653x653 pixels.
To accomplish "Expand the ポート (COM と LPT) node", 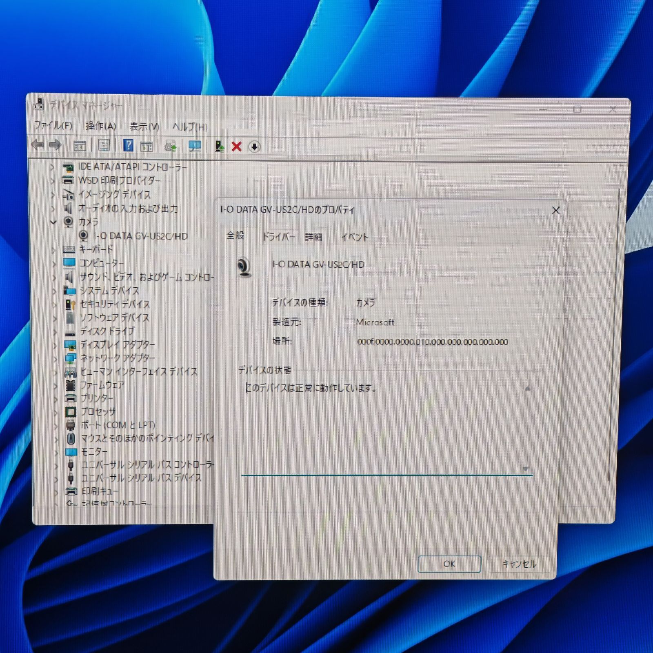I will coord(56,426).
